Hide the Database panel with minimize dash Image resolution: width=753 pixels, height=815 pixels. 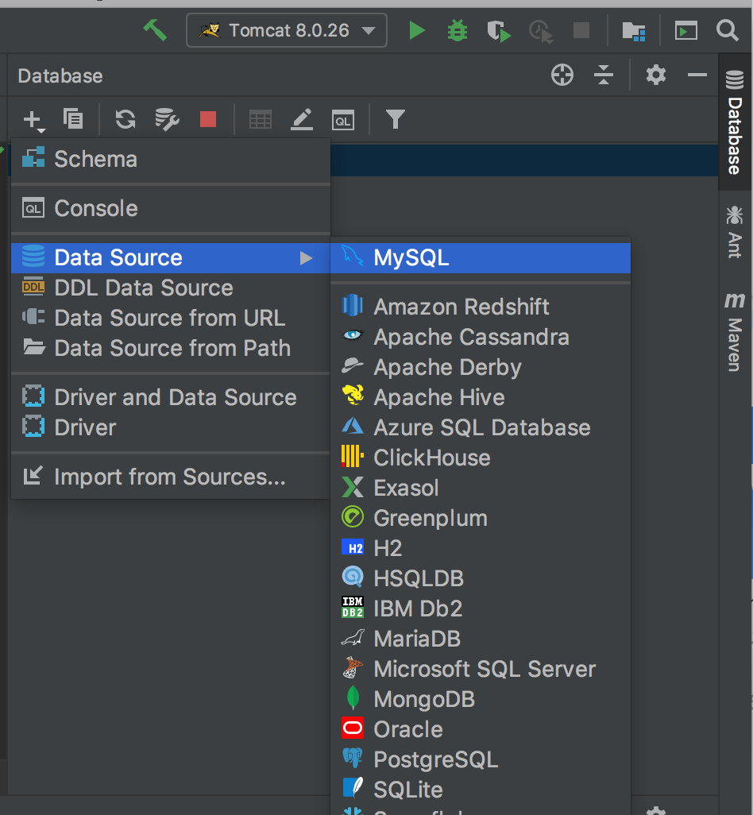[697, 75]
